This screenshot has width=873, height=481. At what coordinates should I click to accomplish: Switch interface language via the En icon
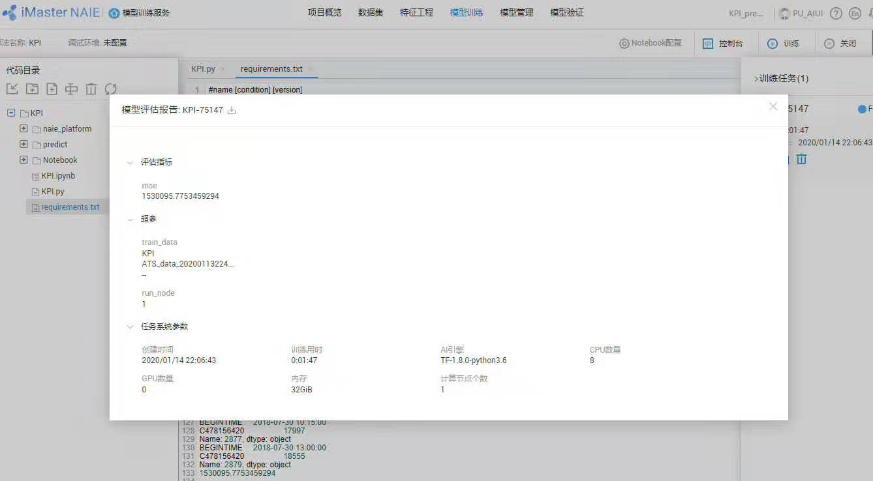855,12
